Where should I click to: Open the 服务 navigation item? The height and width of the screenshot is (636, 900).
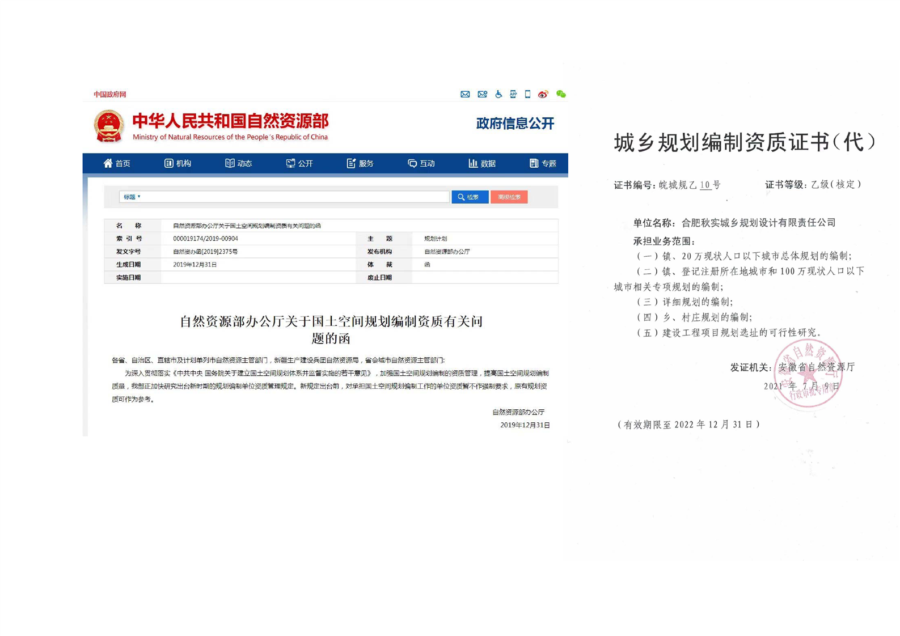pos(360,163)
